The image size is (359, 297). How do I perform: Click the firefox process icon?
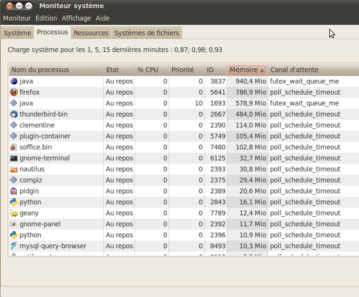14,92
